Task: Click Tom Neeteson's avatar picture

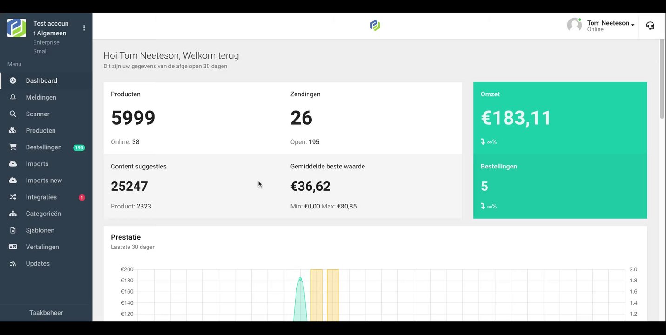Action: 574,25
